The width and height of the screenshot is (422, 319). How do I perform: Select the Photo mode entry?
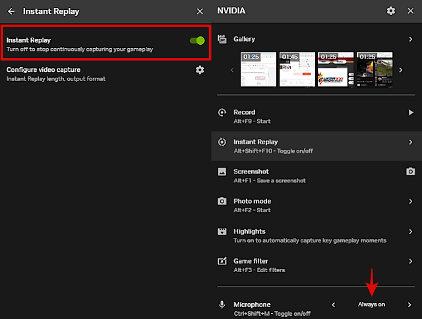pos(316,205)
